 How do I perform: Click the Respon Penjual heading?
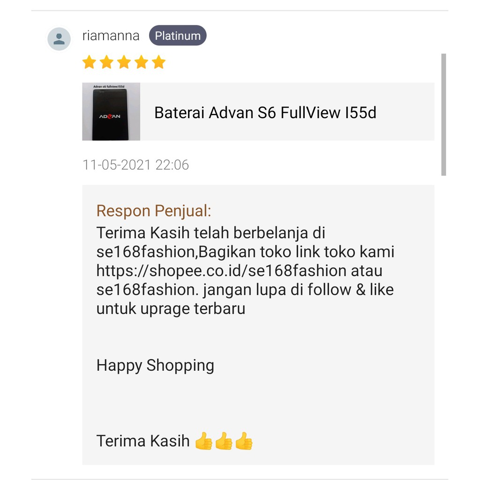pyautogui.click(x=154, y=211)
